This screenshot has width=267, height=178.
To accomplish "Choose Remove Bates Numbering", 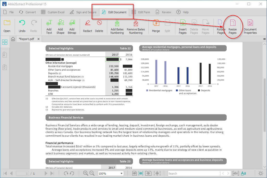I will [136, 27].
